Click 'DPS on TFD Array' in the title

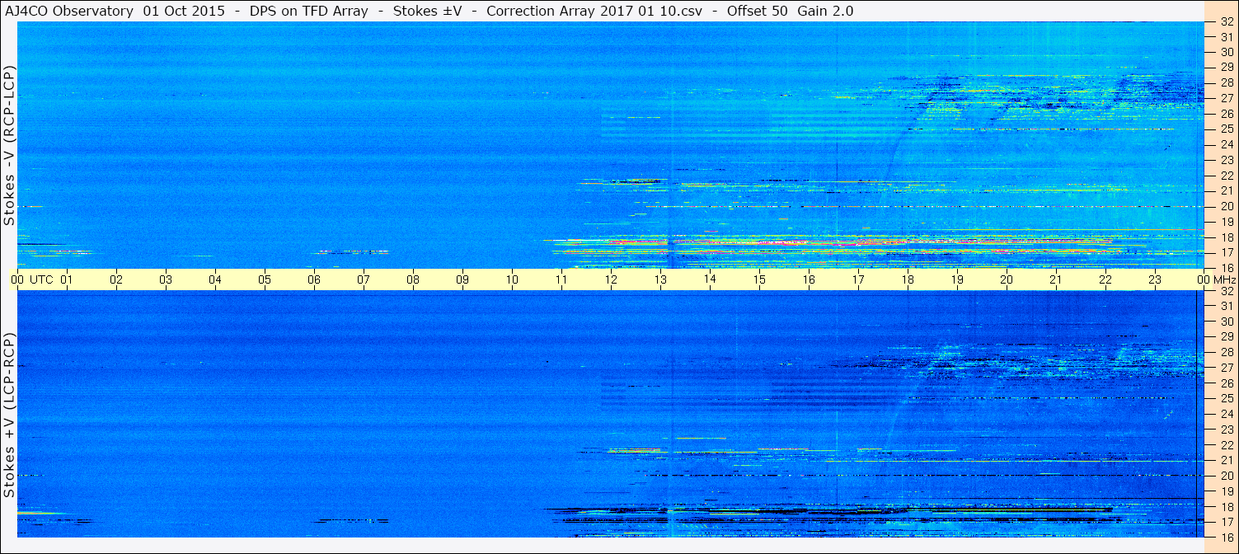[308, 11]
